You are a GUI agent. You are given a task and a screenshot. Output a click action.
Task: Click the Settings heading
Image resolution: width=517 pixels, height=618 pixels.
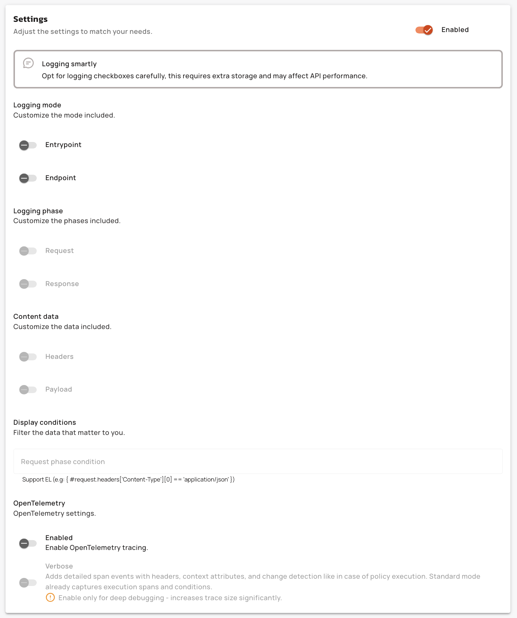pyautogui.click(x=31, y=19)
